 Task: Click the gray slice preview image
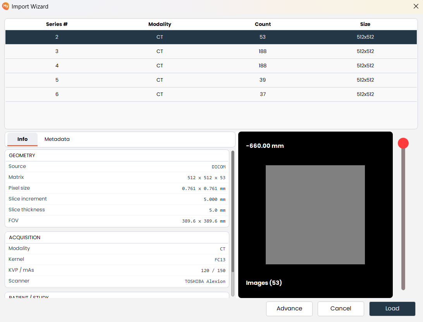(x=315, y=215)
